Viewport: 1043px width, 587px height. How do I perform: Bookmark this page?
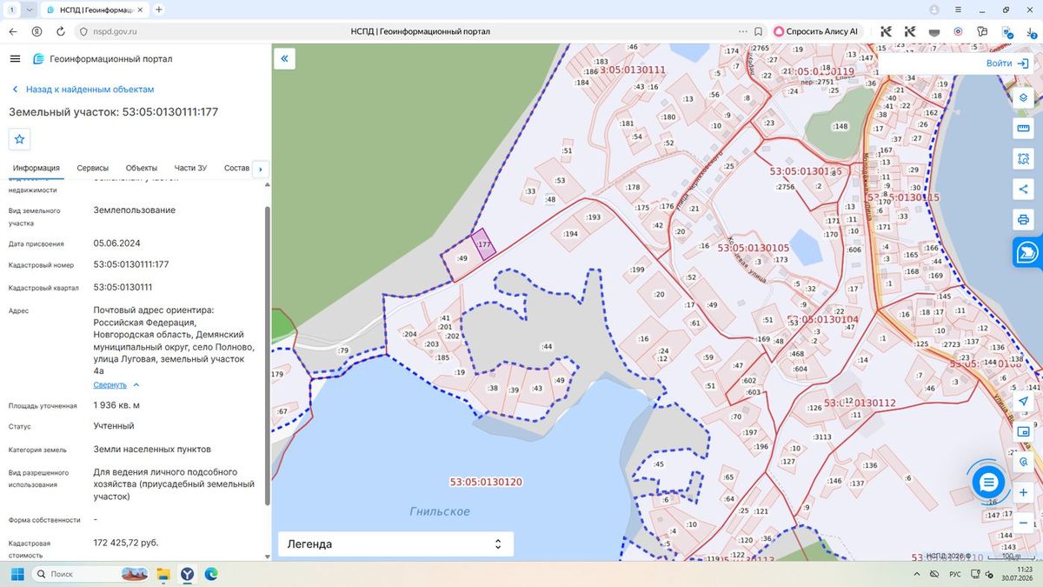tap(758, 31)
